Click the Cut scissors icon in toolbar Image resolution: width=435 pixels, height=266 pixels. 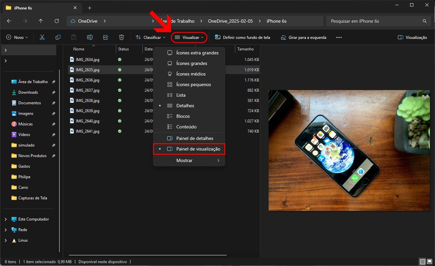coord(42,37)
